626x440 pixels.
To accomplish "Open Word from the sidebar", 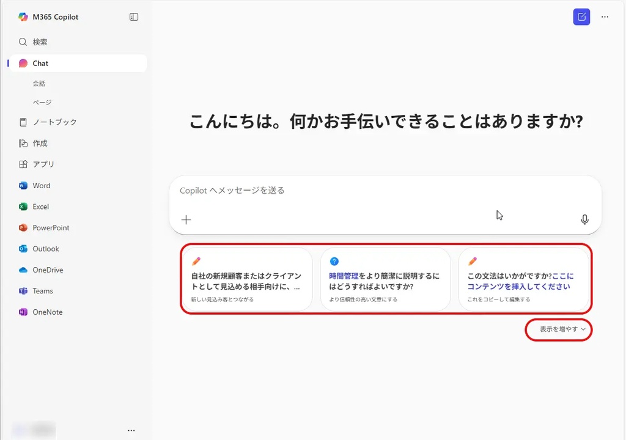I will 41,186.
